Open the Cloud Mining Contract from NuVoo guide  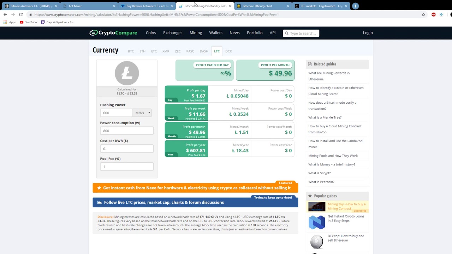335,129
